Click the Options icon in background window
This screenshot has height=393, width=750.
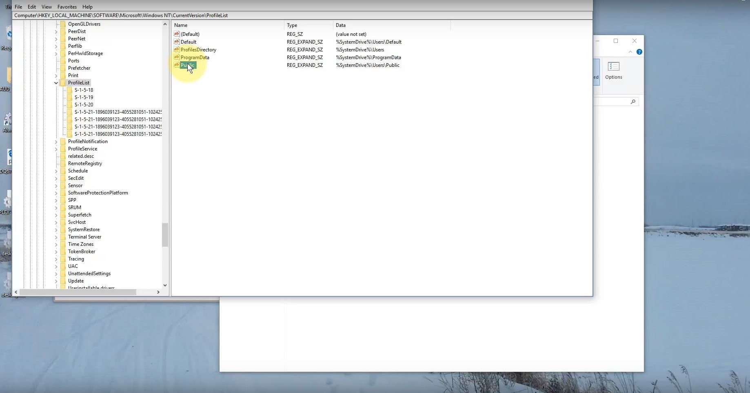[613, 66]
